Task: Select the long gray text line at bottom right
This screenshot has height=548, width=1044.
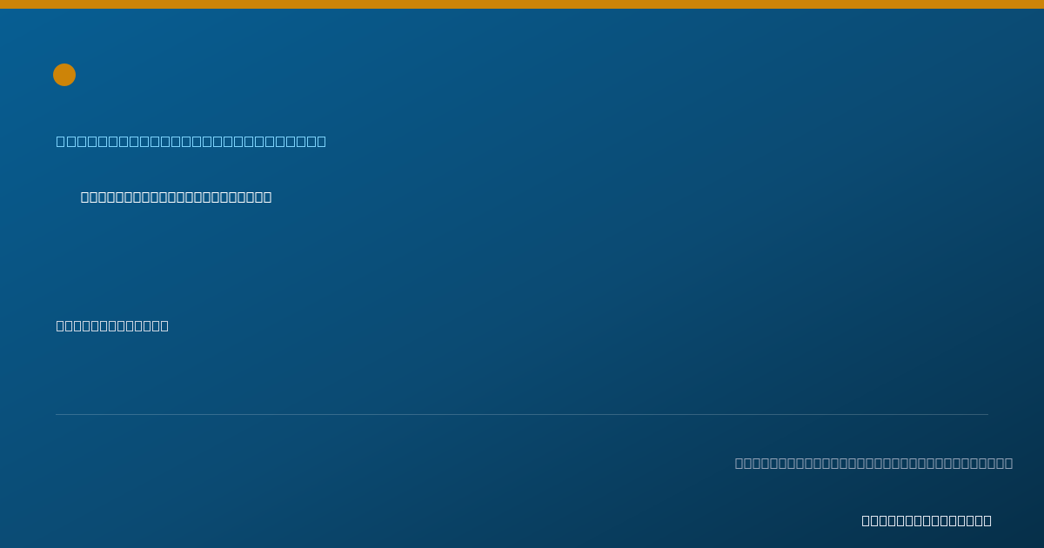Action: coord(873,463)
